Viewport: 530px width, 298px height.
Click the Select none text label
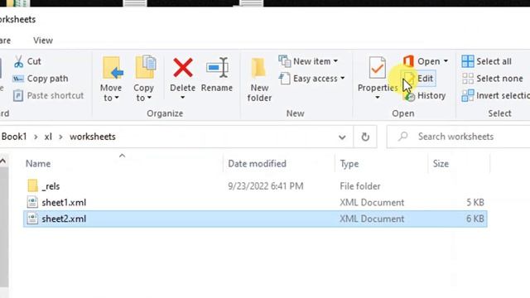[499, 79]
